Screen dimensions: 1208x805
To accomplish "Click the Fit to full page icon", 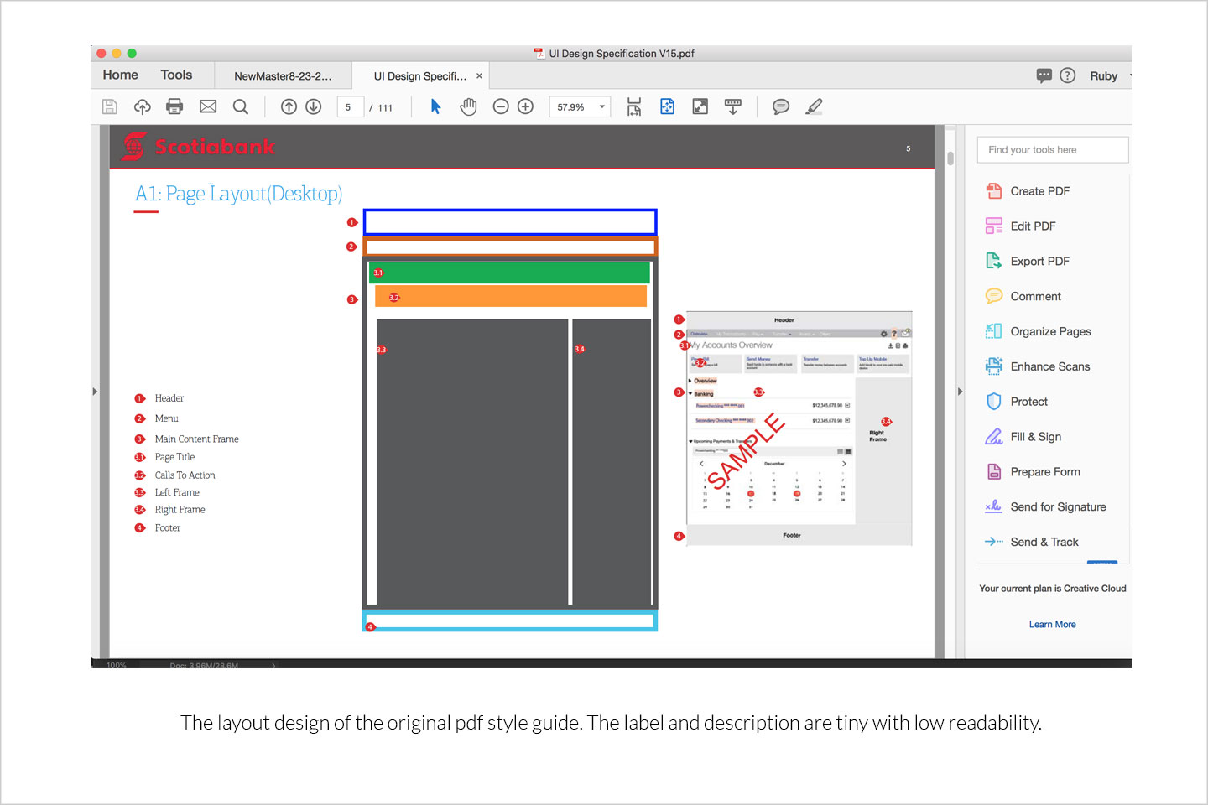I will (x=700, y=106).
